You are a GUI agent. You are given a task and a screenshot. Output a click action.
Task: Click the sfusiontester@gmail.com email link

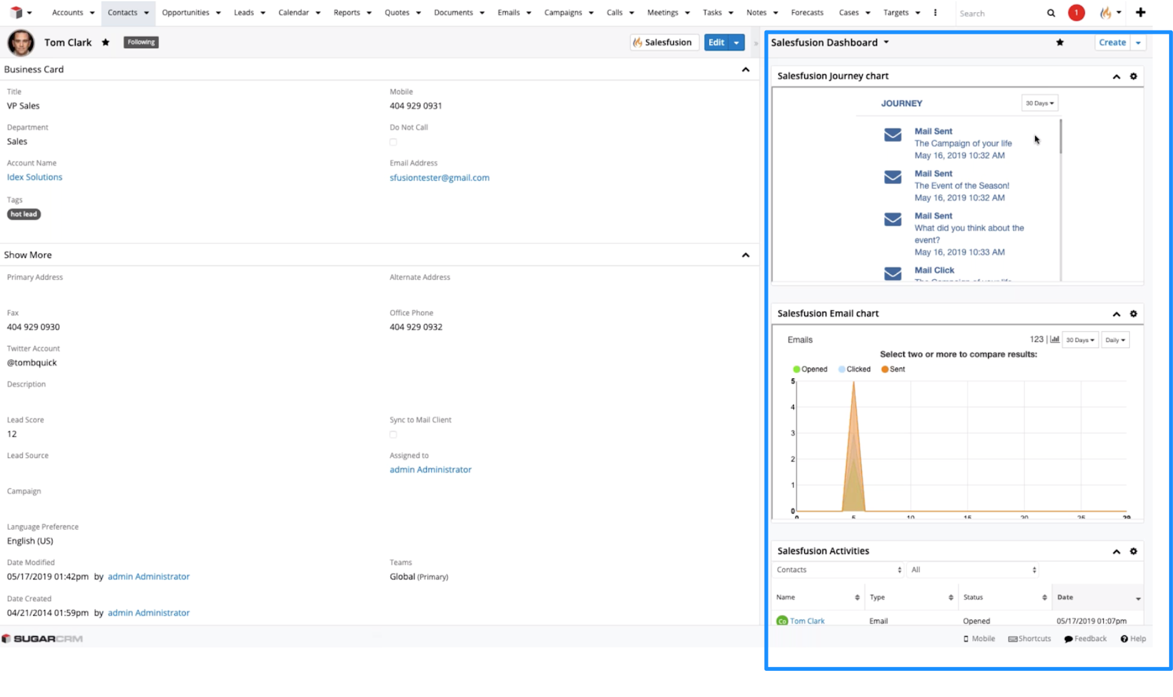point(440,177)
